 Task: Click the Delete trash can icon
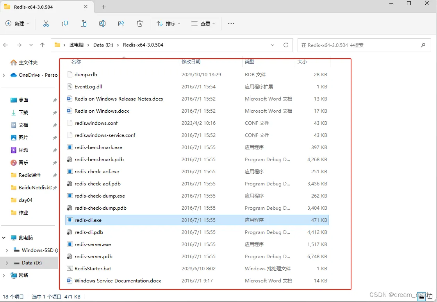(140, 24)
